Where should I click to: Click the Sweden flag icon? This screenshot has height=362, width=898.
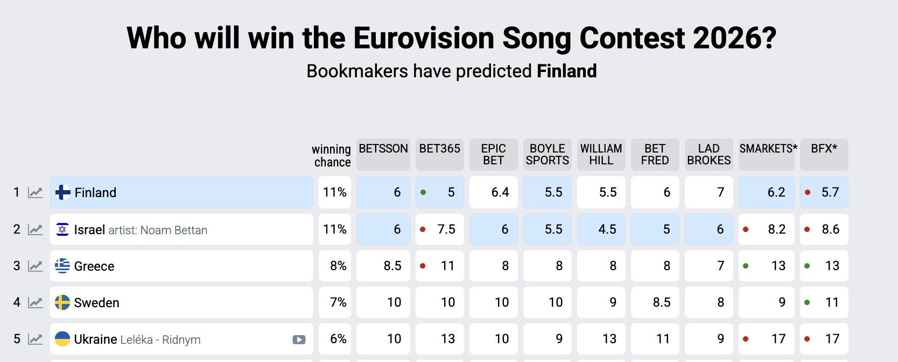click(62, 302)
